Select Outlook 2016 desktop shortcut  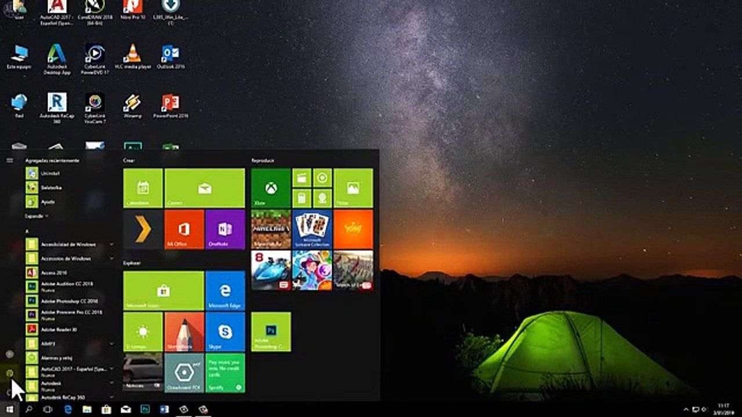(x=170, y=57)
